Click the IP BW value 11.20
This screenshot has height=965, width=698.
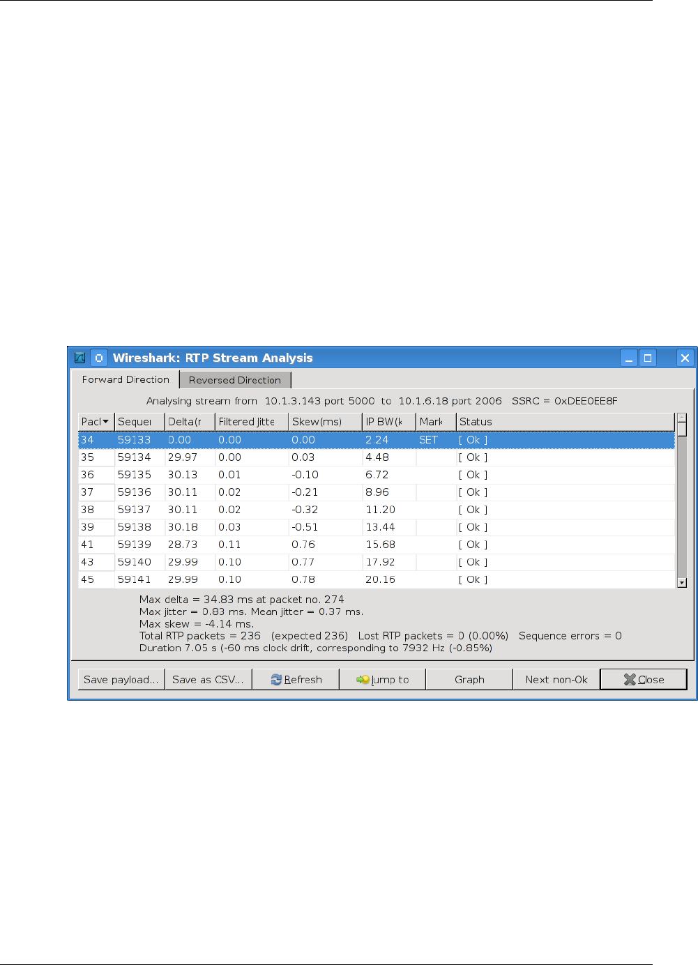pyautogui.click(x=380, y=510)
